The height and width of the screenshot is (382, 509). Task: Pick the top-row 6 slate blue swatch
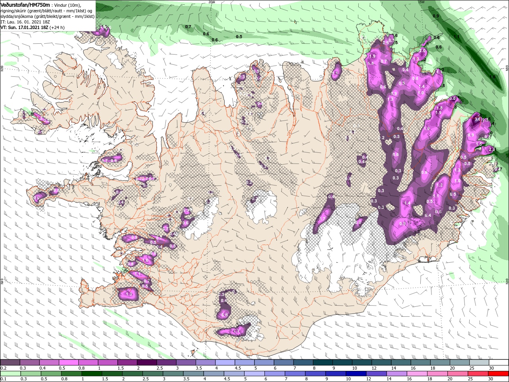tap(284, 363)
